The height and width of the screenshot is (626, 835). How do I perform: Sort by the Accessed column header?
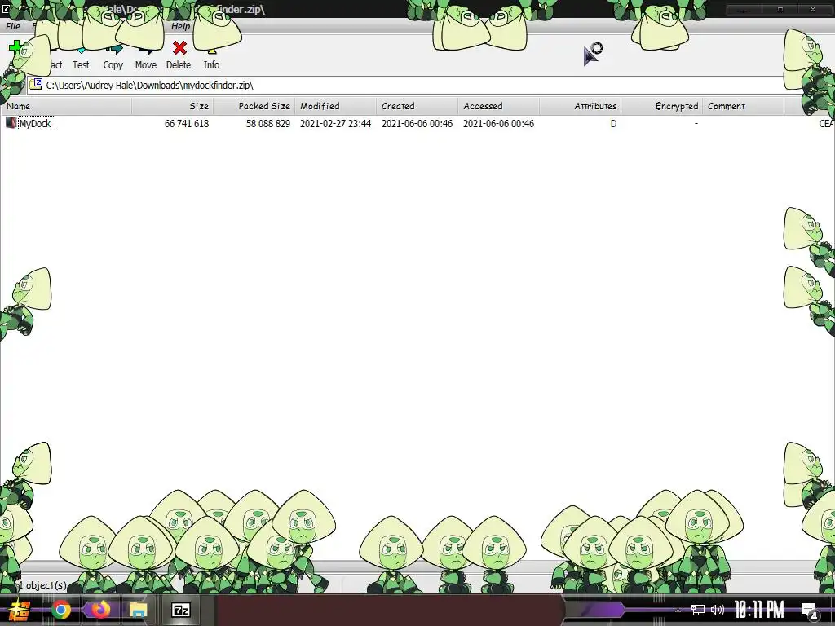pos(498,106)
